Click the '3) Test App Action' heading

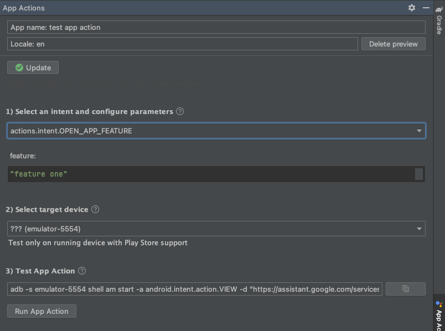(40, 271)
